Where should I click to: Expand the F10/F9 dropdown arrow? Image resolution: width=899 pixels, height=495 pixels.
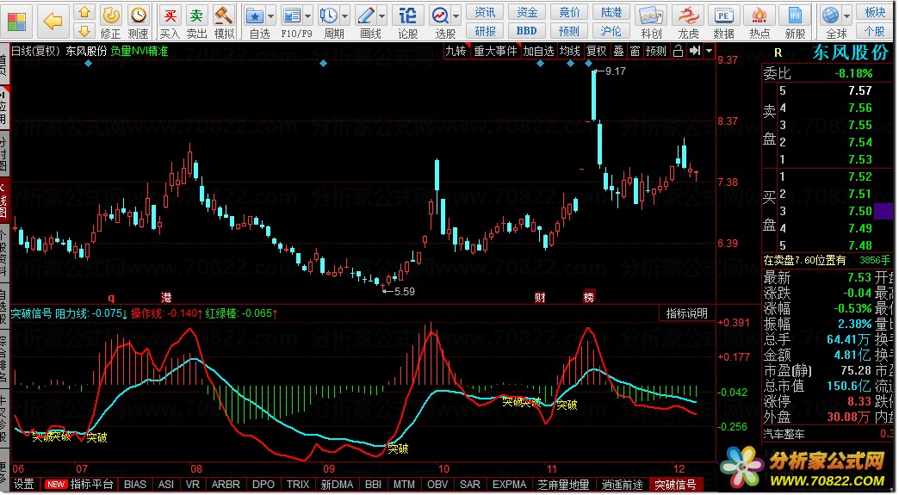click(308, 15)
